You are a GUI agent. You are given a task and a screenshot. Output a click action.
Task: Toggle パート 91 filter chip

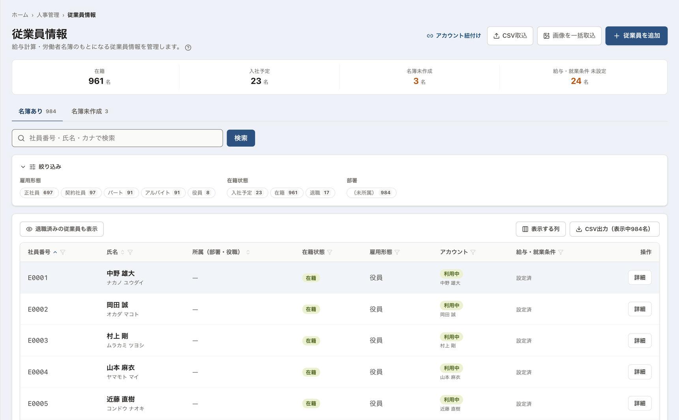pyautogui.click(x=121, y=193)
